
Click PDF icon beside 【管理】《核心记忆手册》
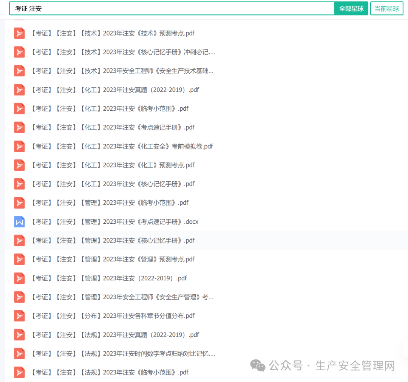pyautogui.click(x=19, y=240)
